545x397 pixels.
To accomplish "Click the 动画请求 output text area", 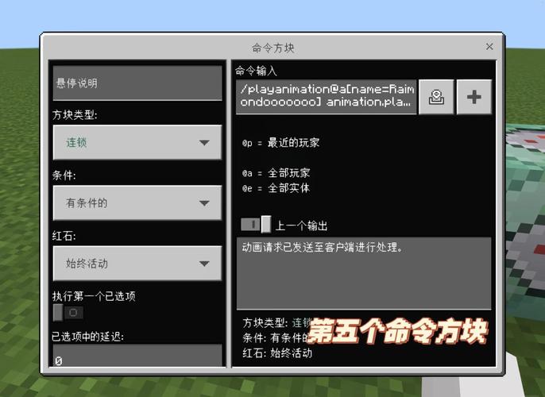I will [363, 272].
